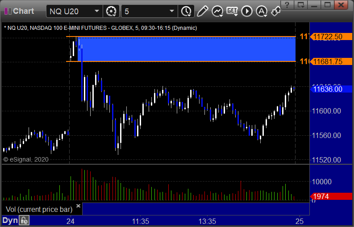Click the 11520.00 price axis label
This screenshot has width=354, height=227.
click(326, 160)
